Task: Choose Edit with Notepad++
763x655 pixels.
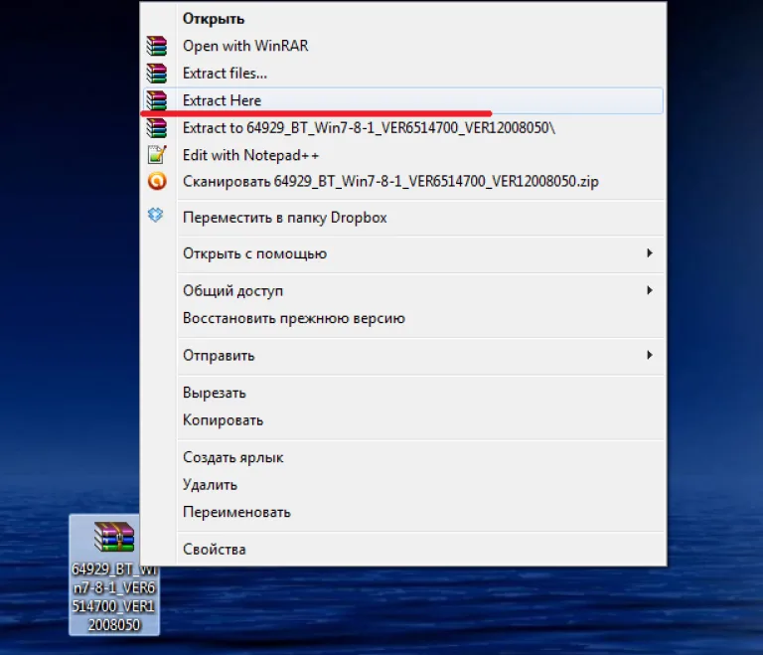Action: coord(404,155)
